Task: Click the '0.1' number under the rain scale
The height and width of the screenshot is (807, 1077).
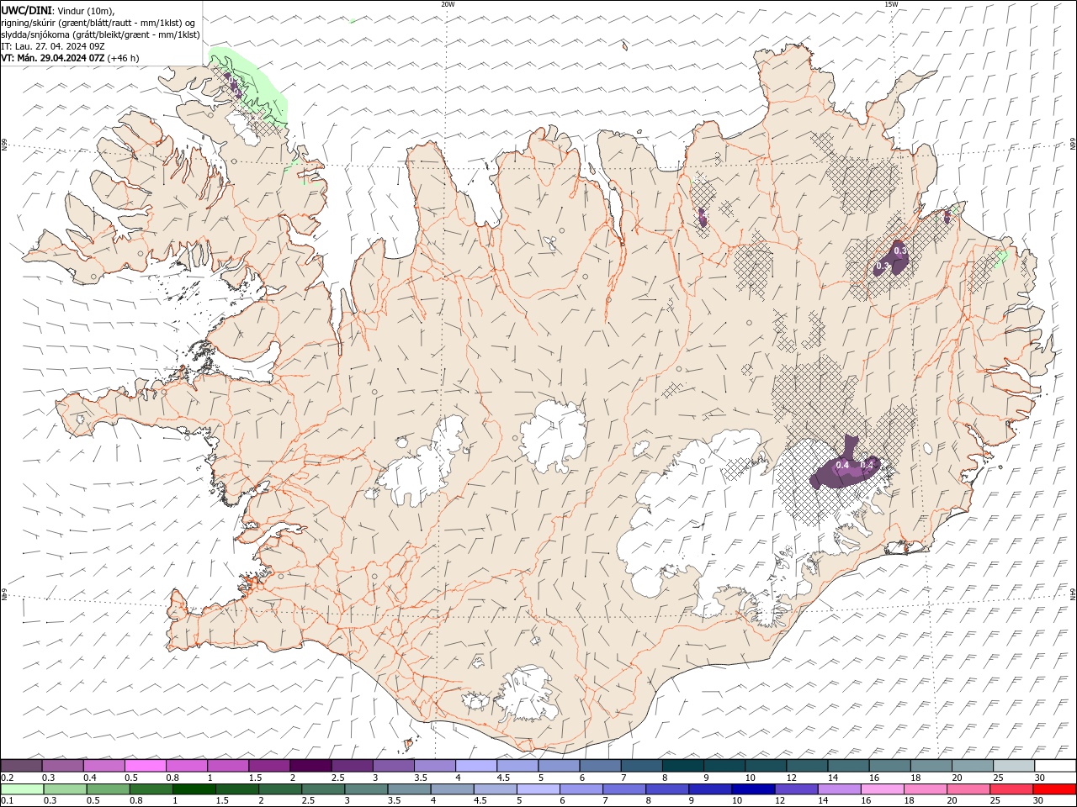Action: [x=8, y=801]
